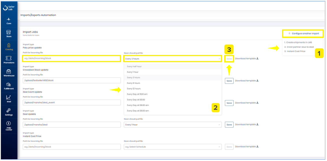Select Every 6 hours option
The height and width of the screenshot is (161, 327).
[x=134, y=83]
